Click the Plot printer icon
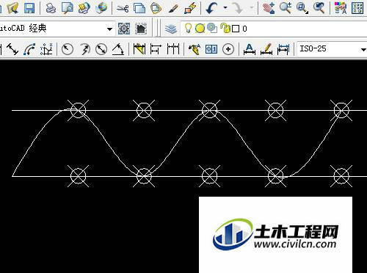 click(51, 8)
